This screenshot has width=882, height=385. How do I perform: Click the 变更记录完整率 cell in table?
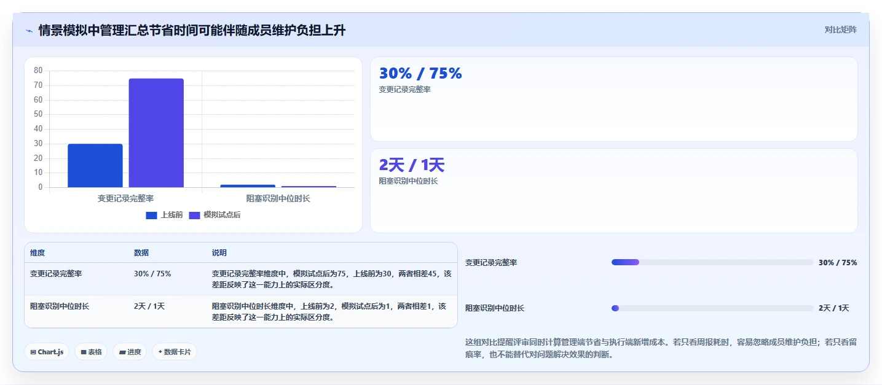tap(56, 274)
